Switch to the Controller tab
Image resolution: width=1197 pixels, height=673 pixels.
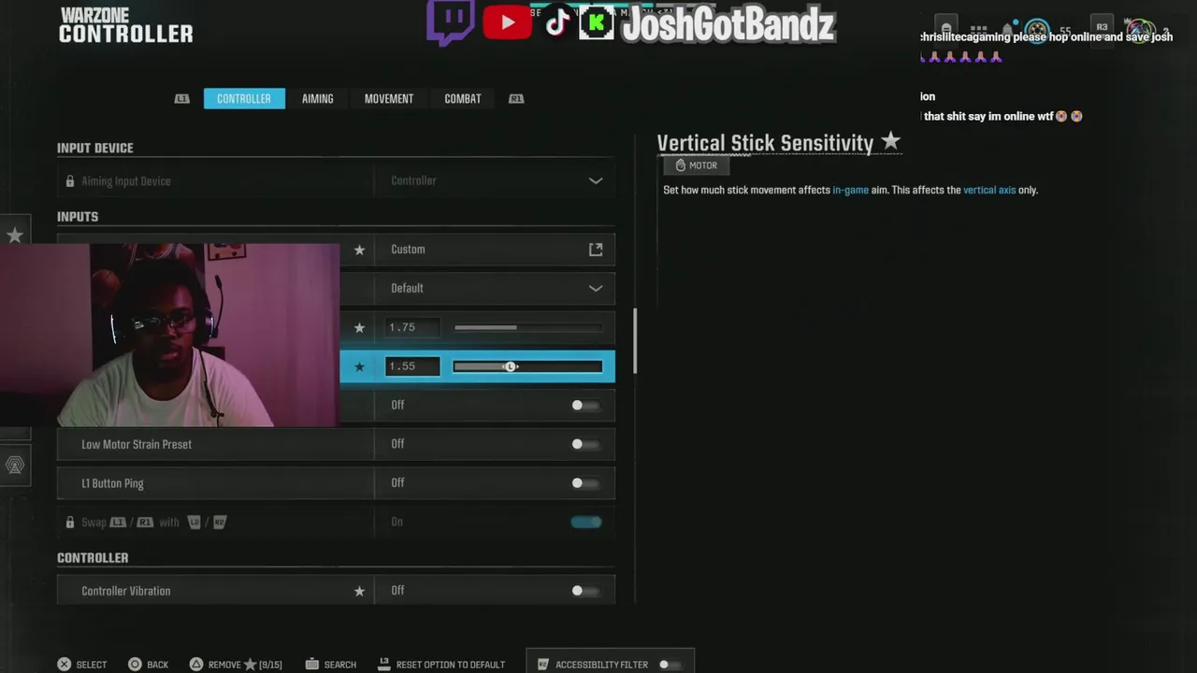(x=244, y=98)
